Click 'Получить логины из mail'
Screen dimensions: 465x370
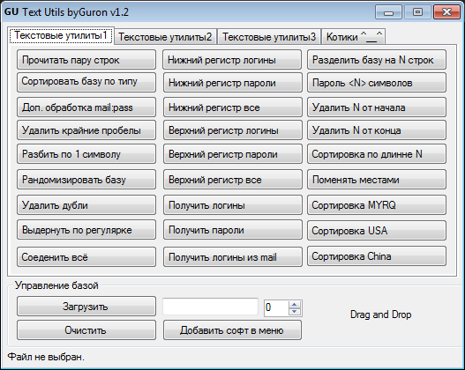(x=233, y=257)
